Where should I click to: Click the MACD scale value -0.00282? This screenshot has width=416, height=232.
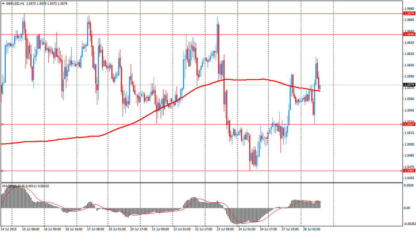tap(409, 224)
